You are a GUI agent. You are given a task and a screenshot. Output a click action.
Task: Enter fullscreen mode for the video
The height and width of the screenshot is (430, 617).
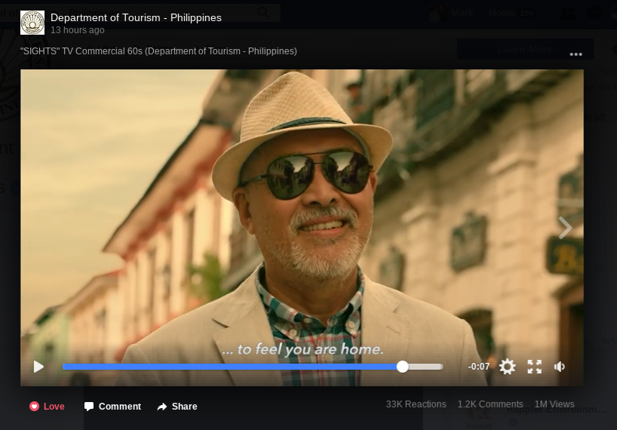pos(535,367)
